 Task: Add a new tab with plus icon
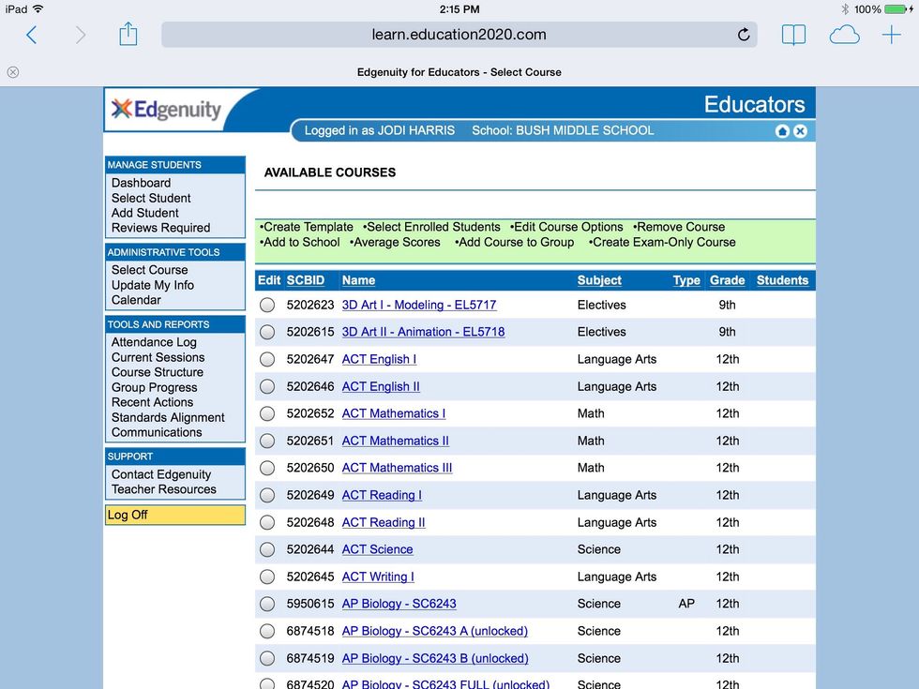pyautogui.click(x=891, y=36)
